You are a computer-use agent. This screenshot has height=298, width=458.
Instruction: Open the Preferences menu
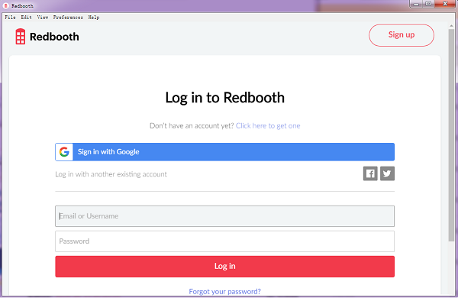pyautogui.click(x=68, y=18)
